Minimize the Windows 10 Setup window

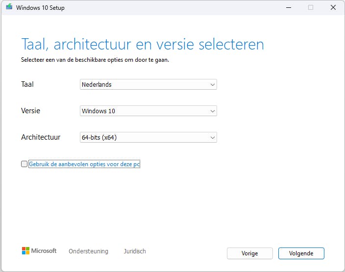pyautogui.click(x=288, y=8)
